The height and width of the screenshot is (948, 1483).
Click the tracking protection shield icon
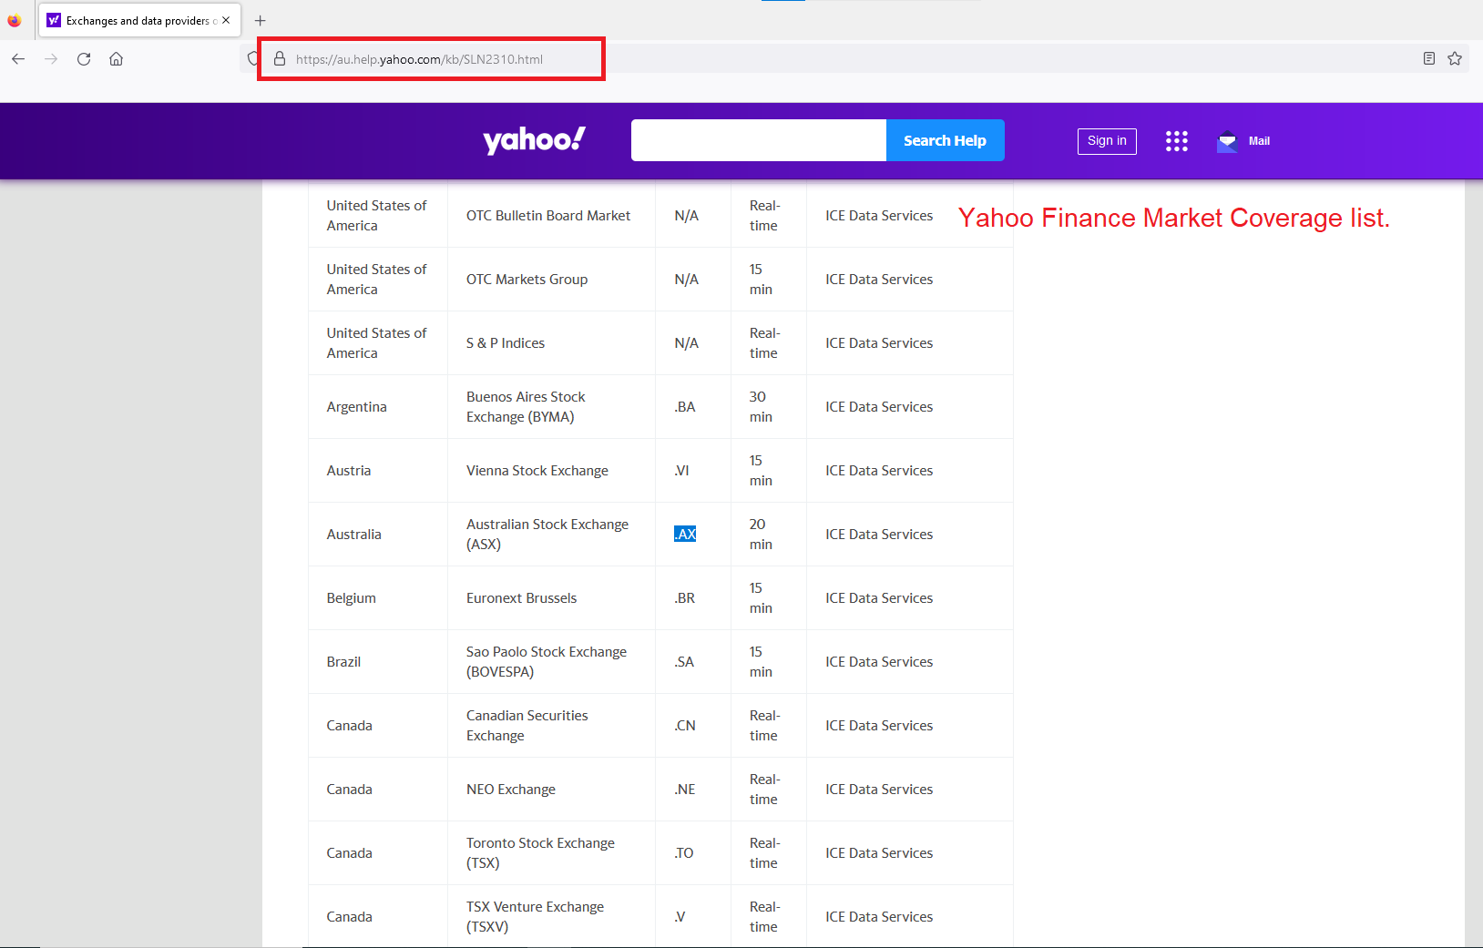tap(253, 59)
